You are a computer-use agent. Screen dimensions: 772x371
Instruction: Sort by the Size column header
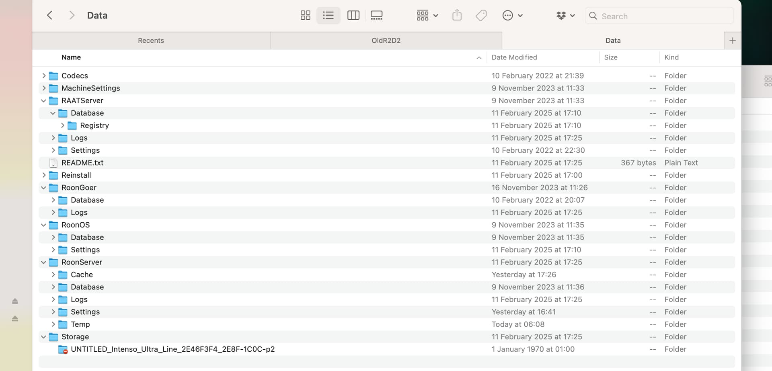[x=610, y=57]
